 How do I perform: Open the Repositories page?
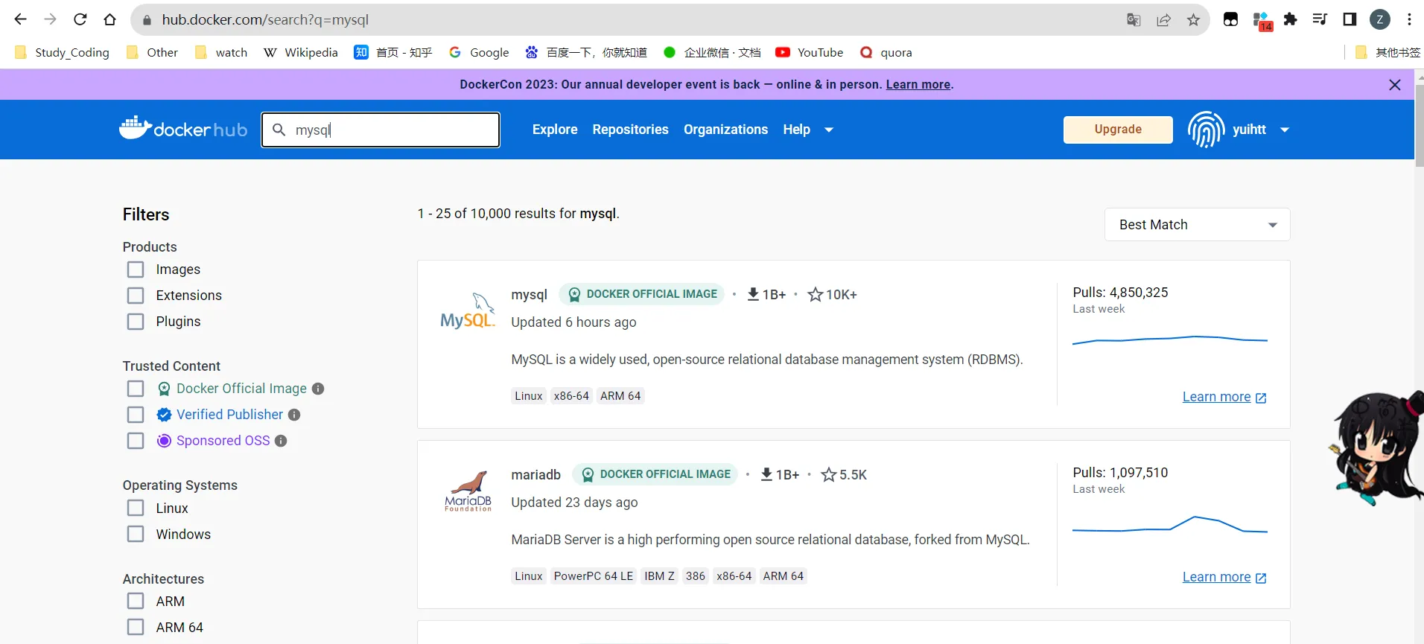click(630, 130)
